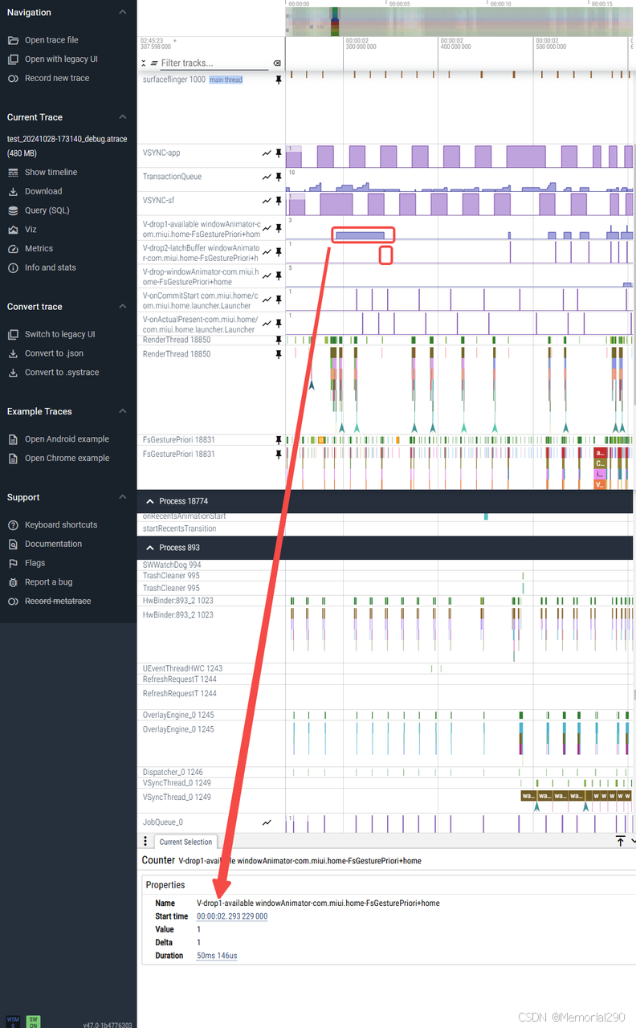This screenshot has height=1028, width=636.
Task: Open the Query (SQL) page
Action: point(47,210)
